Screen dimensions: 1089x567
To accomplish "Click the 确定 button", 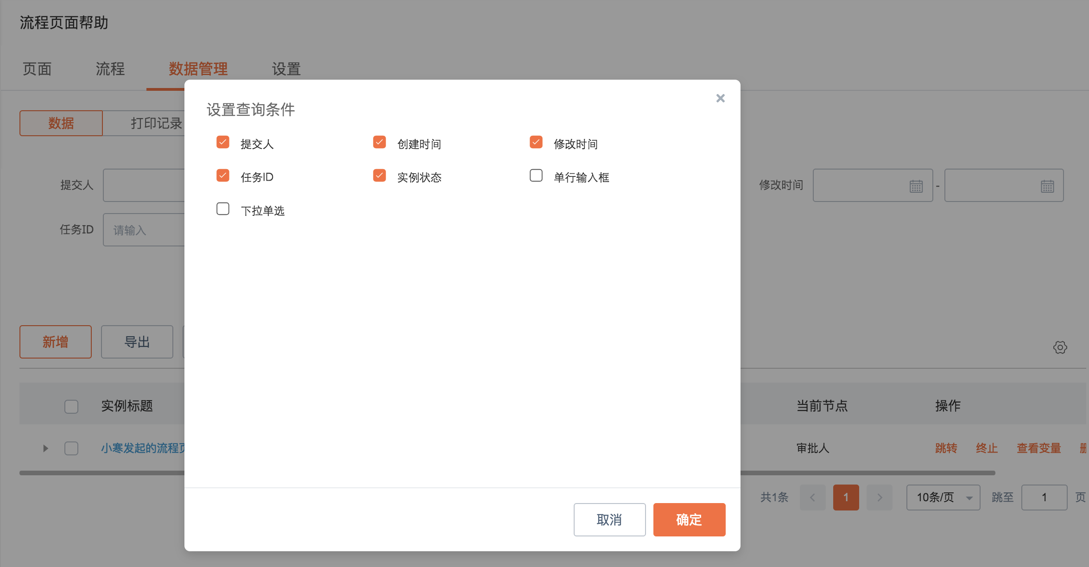I will (x=689, y=520).
